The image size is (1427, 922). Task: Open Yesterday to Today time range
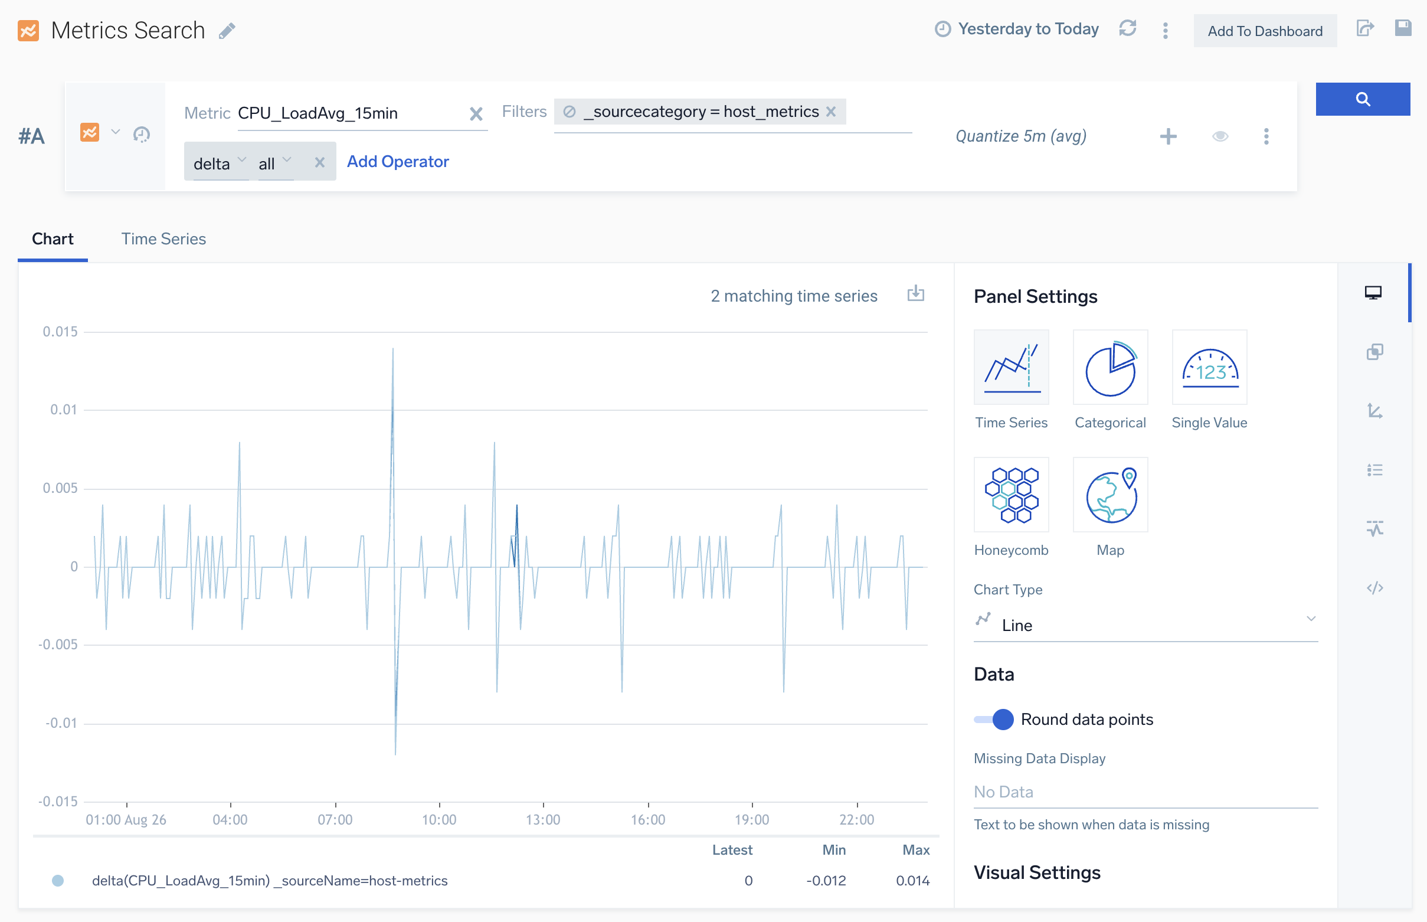point(1017,29)
